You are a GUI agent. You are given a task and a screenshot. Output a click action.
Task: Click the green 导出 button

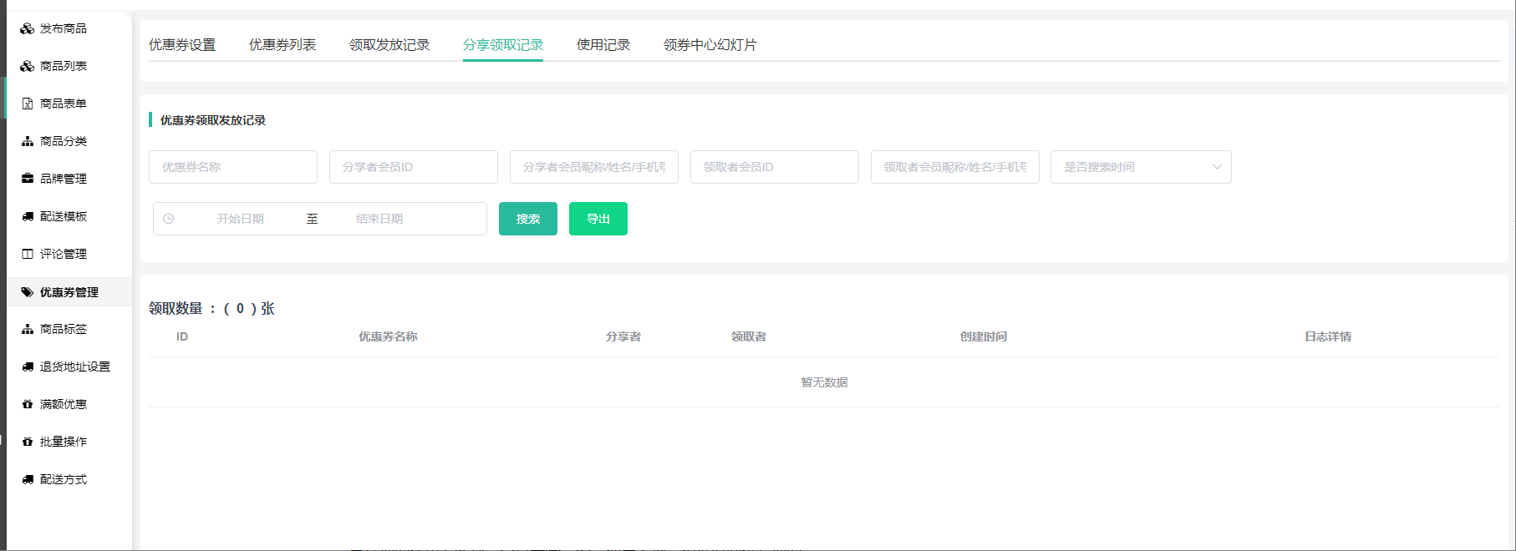(598, 219)
